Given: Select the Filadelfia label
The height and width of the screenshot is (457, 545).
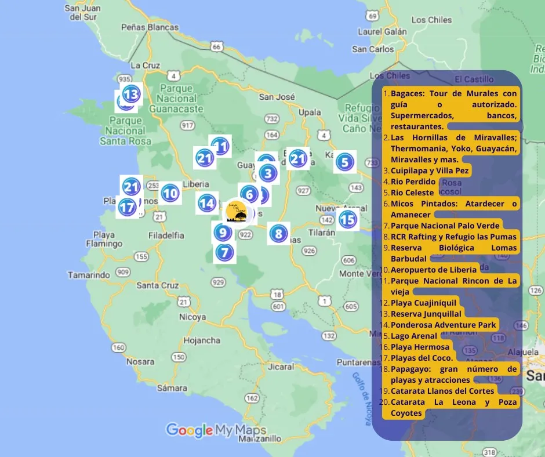Looking at the screenshot, I should click(166, 235).
